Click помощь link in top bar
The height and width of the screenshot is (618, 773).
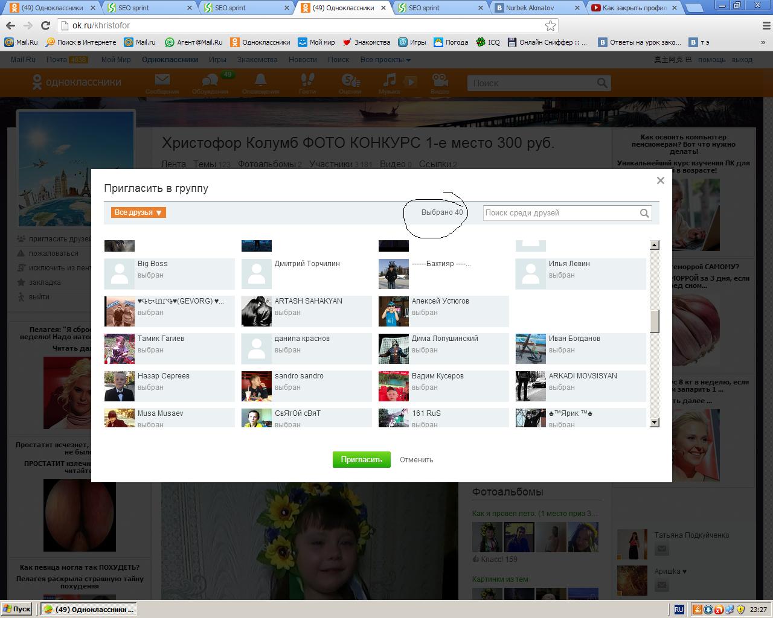coord(711,60)
